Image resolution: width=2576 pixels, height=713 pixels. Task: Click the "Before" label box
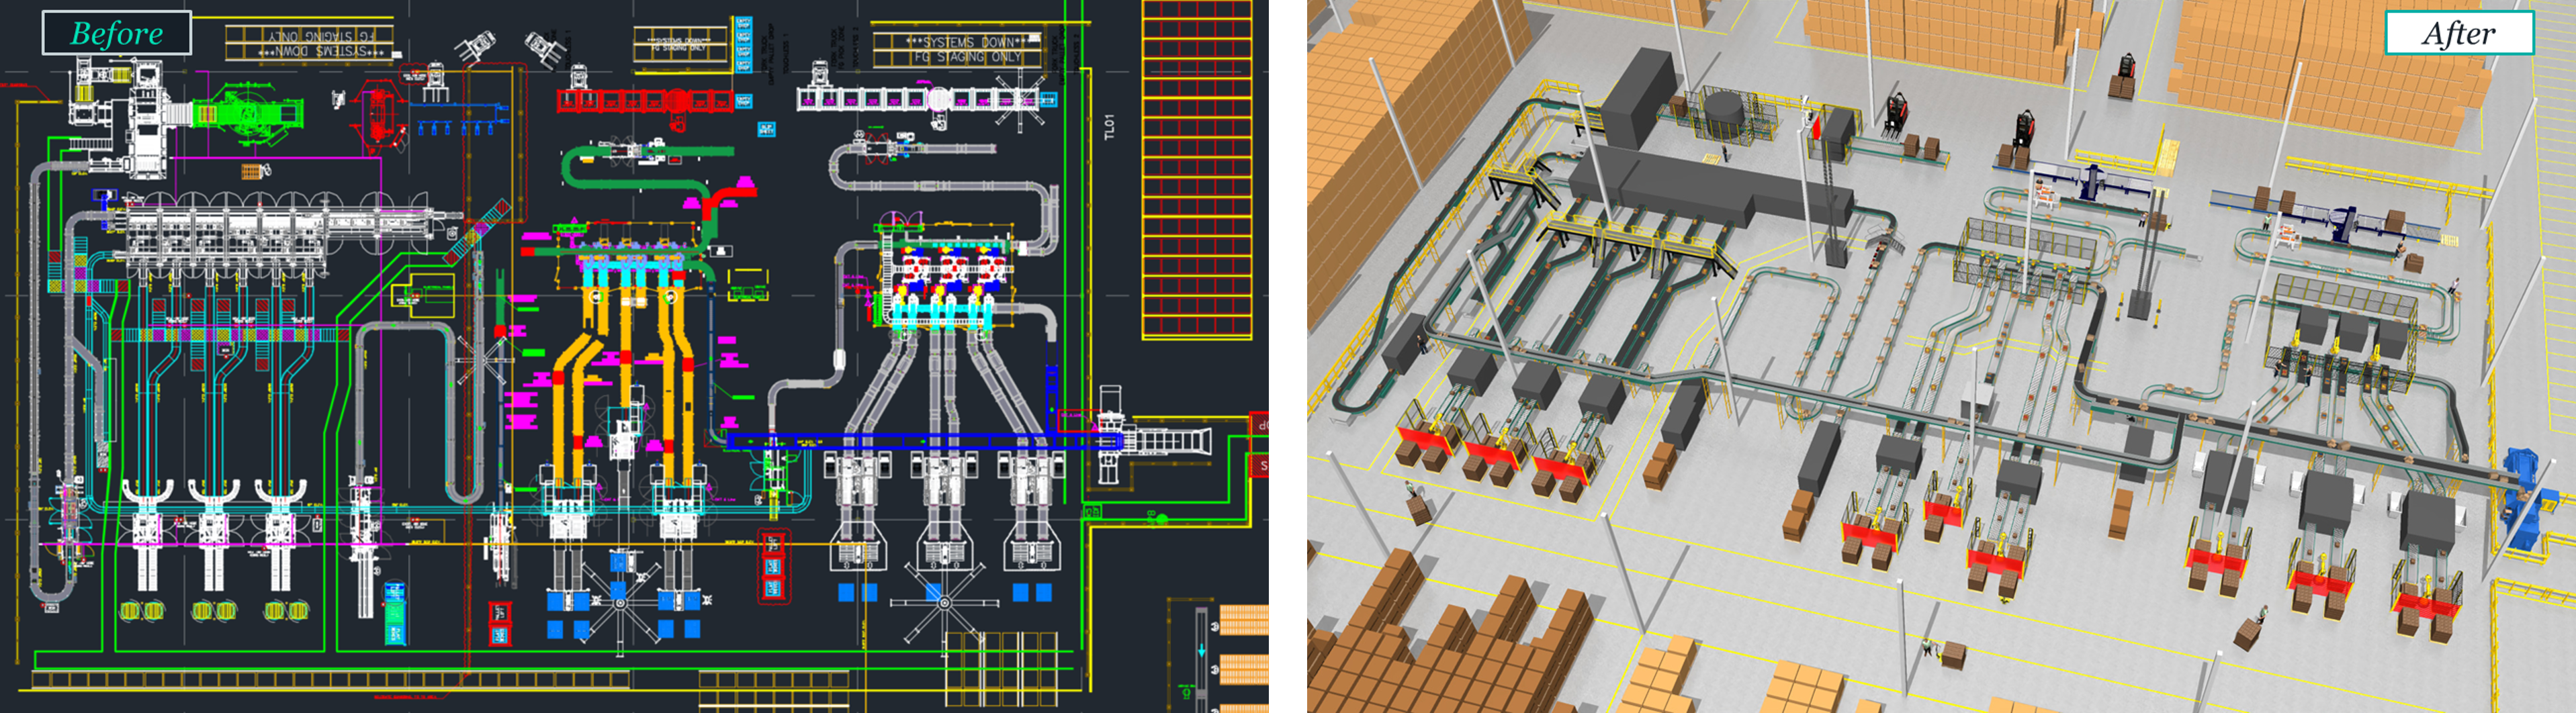point(116,33)
